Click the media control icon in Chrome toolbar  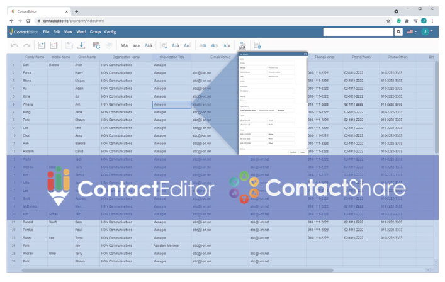point(415,21)
